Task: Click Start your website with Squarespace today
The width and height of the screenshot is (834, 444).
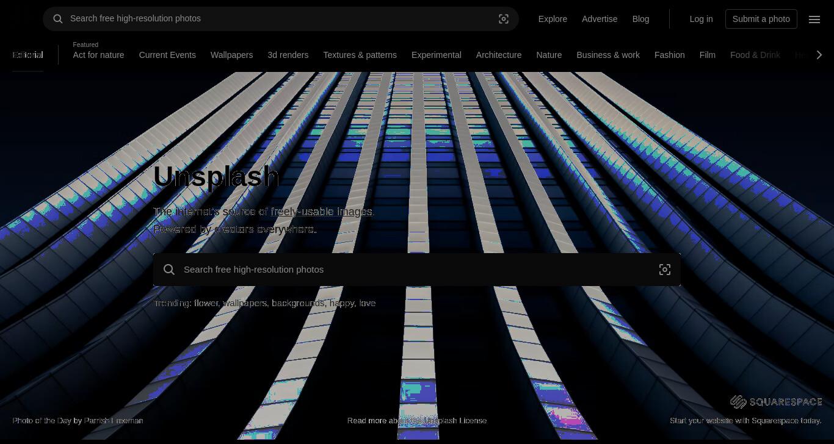Action: click(x=745, y=421)
